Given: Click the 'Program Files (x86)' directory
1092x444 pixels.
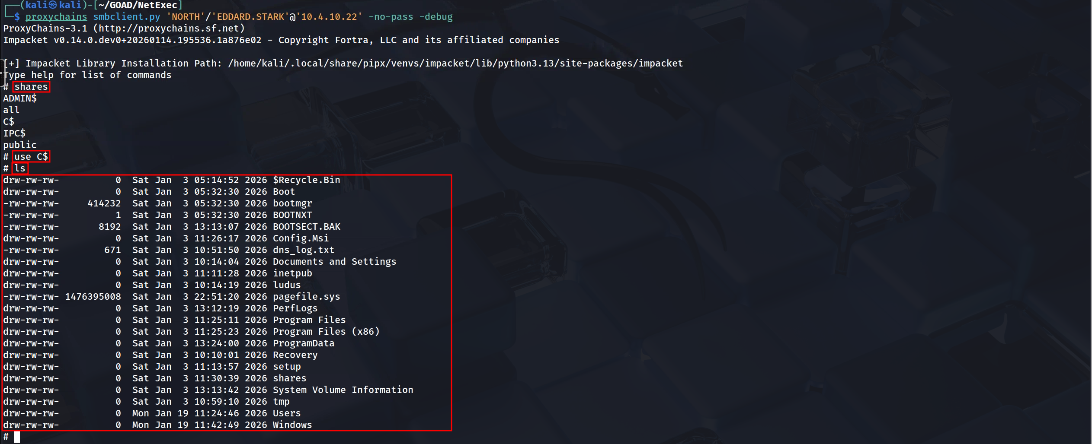Looking at the screenshot, I should [326, 332].
